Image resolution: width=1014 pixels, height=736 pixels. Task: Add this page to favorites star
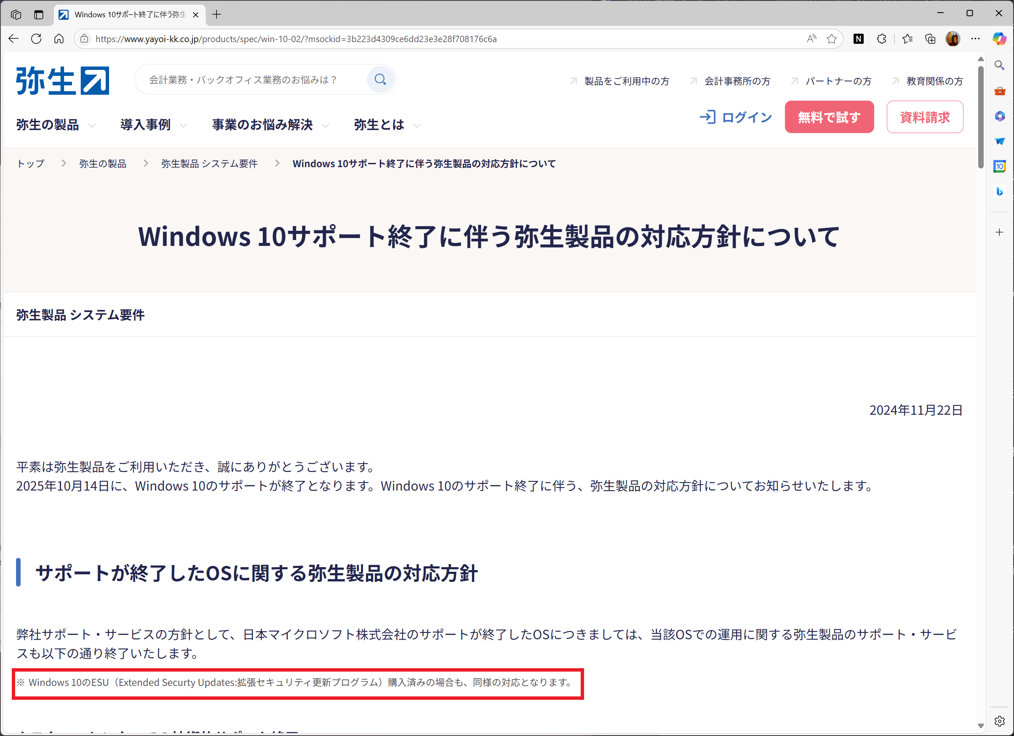pos(832,39)
